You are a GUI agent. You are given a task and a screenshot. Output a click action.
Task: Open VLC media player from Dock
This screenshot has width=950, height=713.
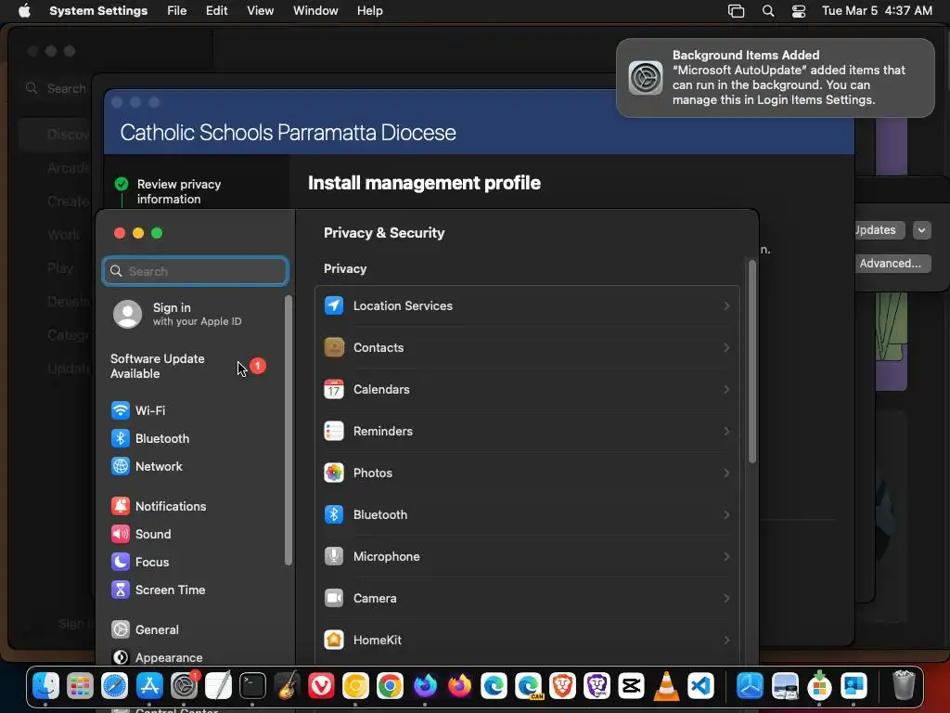666,686
